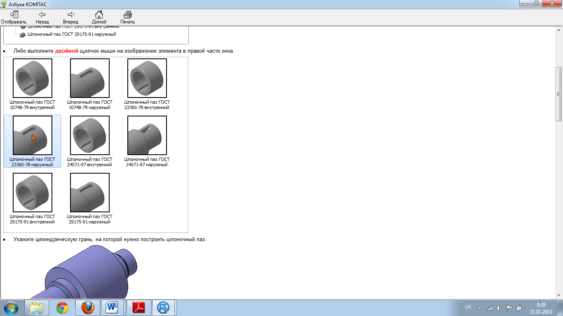563x316 pixels.
Task: Click the red word двойной in instructions
Action: [67, 51]
